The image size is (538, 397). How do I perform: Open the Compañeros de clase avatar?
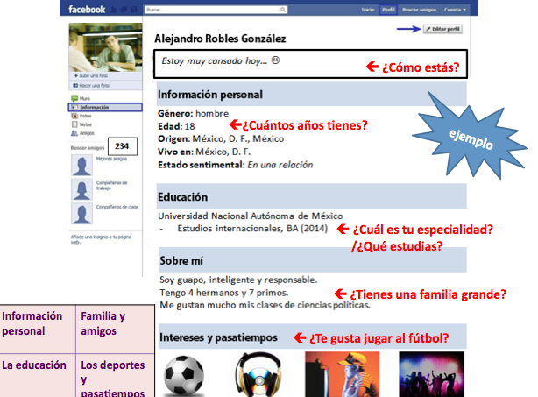(x=82, y=214)
